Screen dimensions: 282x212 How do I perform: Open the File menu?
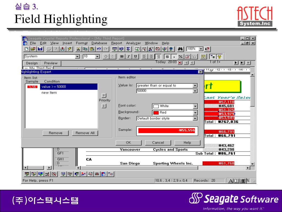pyautogui.click(x=33, y=43)
